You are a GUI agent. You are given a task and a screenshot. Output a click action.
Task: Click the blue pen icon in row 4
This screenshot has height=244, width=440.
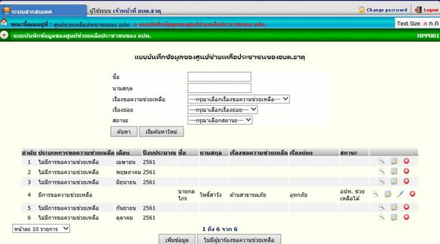(400, 194)
